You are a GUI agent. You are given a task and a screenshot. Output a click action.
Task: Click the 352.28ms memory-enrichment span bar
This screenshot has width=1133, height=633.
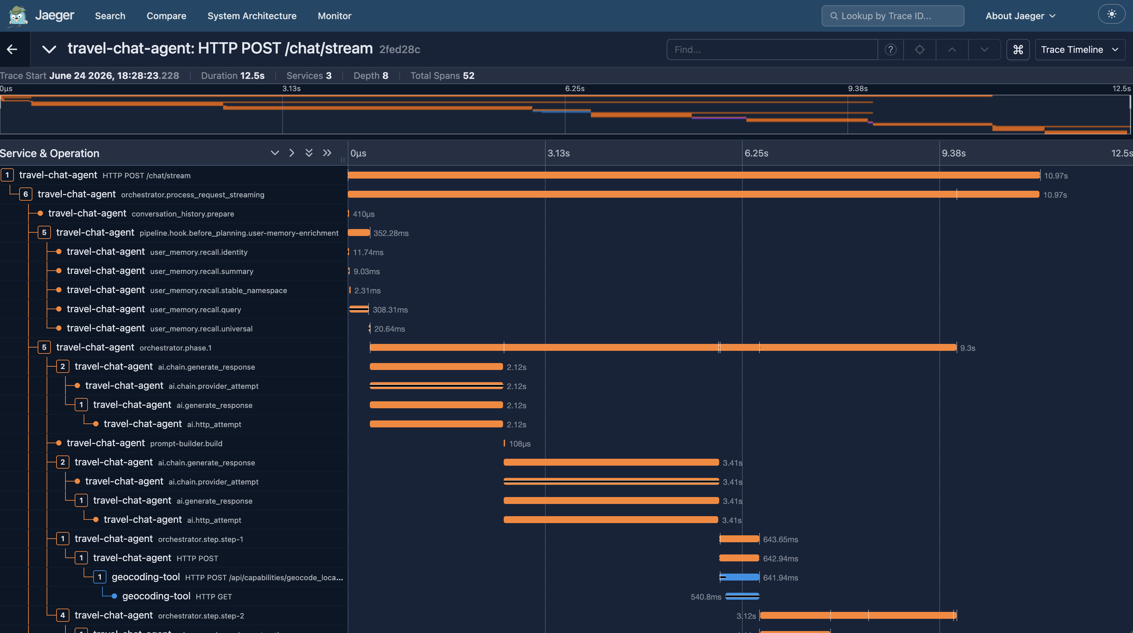tap(359, 233)
